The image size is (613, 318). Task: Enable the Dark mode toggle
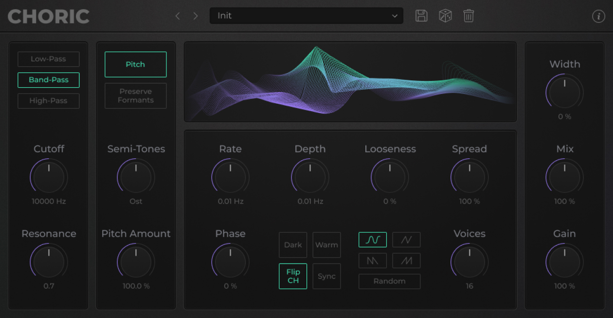click(x=293, y=245)
